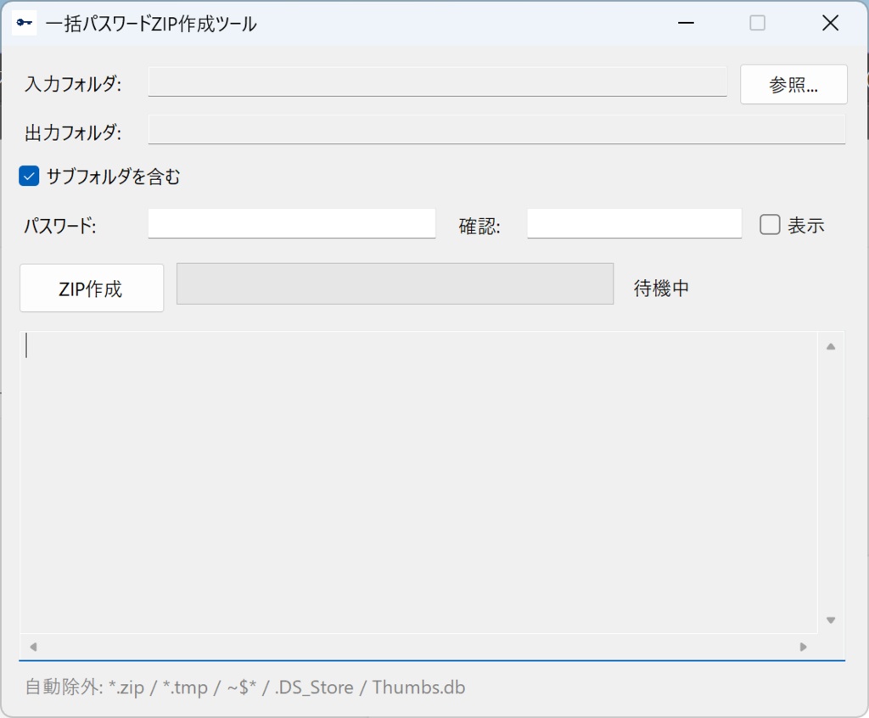Start compression with the ZIP作成 button
This screenshot has width=869, height=718.
[91, 288]
